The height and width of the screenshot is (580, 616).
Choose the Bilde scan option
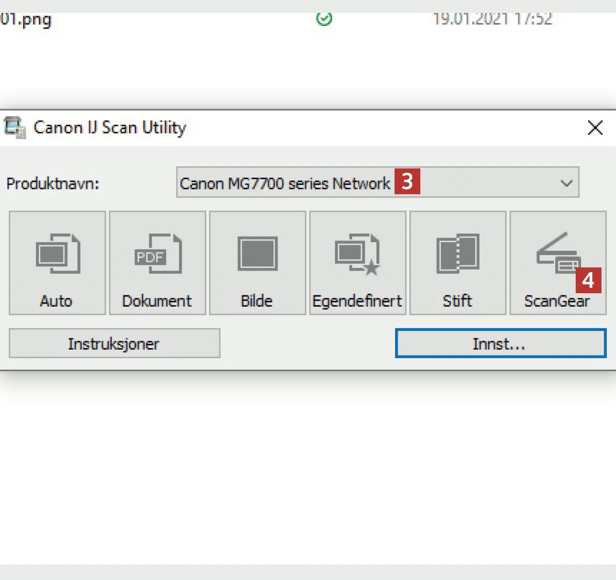tap(257, 263)
